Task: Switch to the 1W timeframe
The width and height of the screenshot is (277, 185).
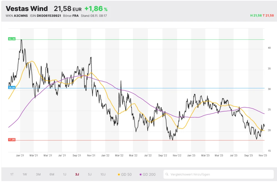Action: pos(24,174)
